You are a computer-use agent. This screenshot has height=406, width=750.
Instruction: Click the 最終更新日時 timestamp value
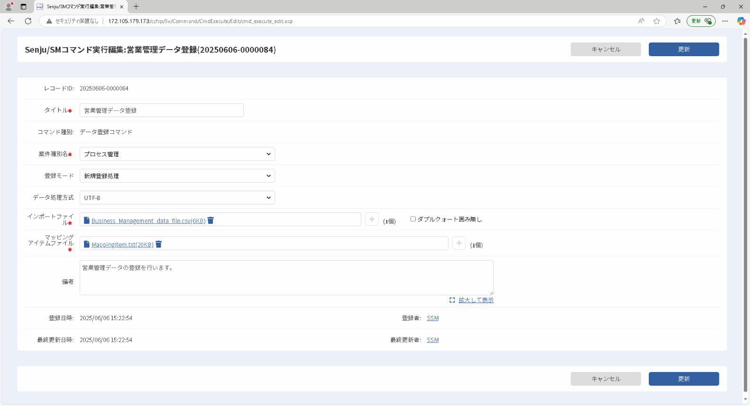(106, 340)
